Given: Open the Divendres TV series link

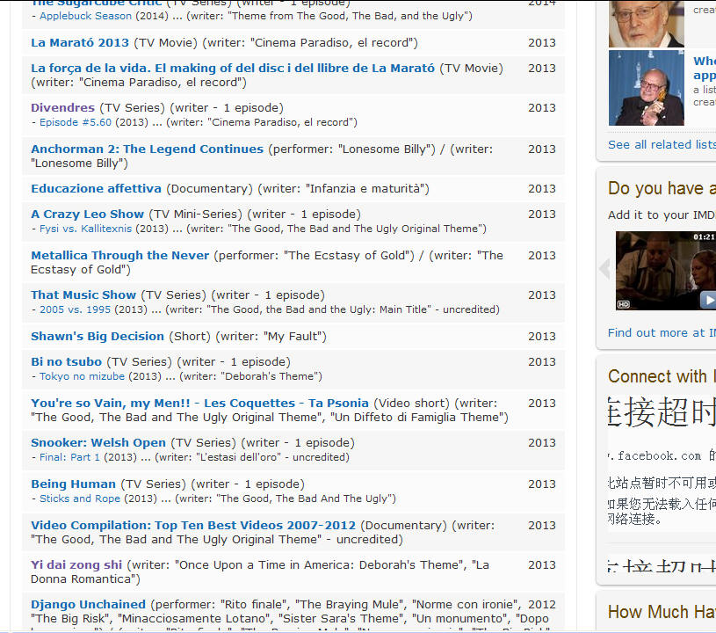Looking at the screenshot, I should (x=62, y=108).
